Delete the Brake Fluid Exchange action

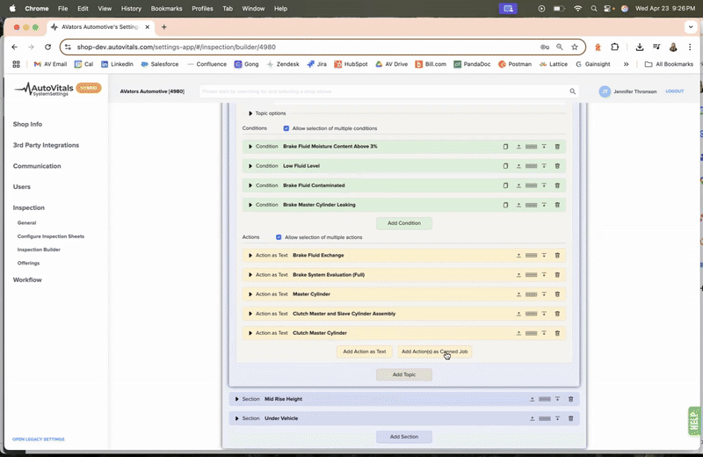point(557,255)
